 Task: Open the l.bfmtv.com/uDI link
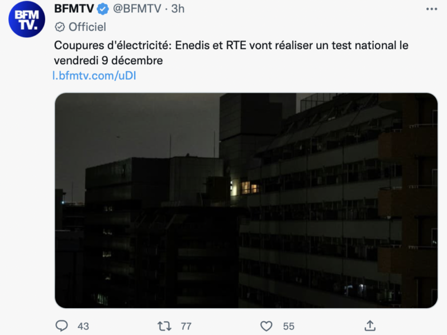(94, 75)
